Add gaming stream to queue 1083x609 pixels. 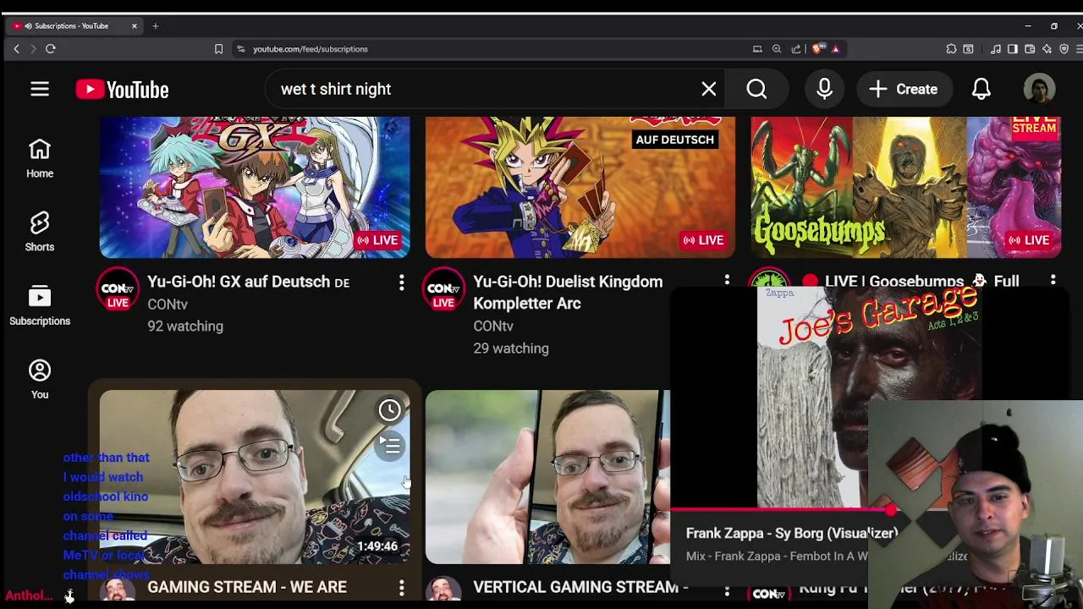pyautogui.click(x=389, y=446)
